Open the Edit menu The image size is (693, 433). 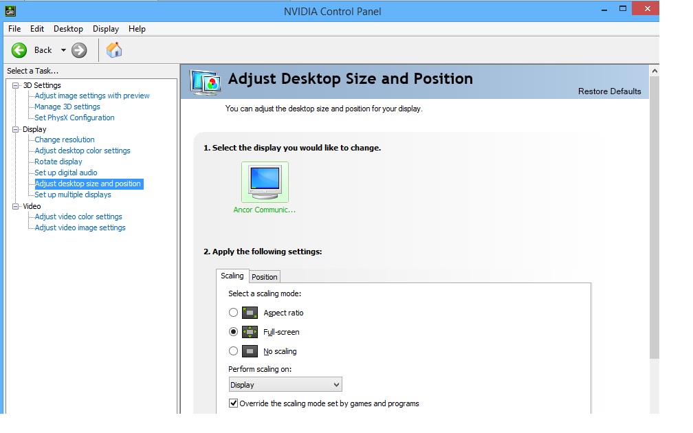tap(36, 29)
